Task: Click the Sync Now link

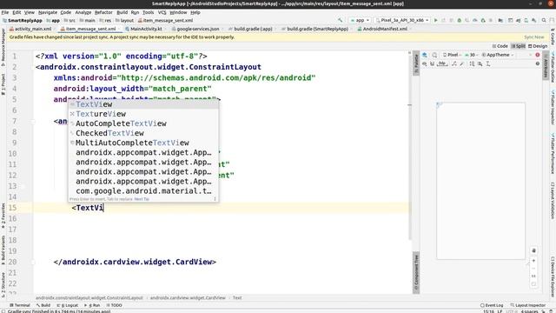Action: pos(534,37)
